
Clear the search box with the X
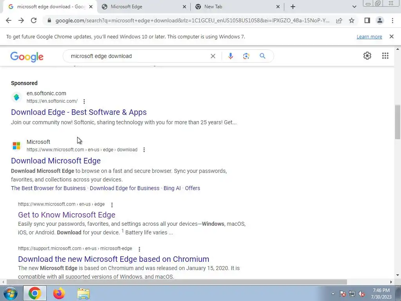[213, 56]
